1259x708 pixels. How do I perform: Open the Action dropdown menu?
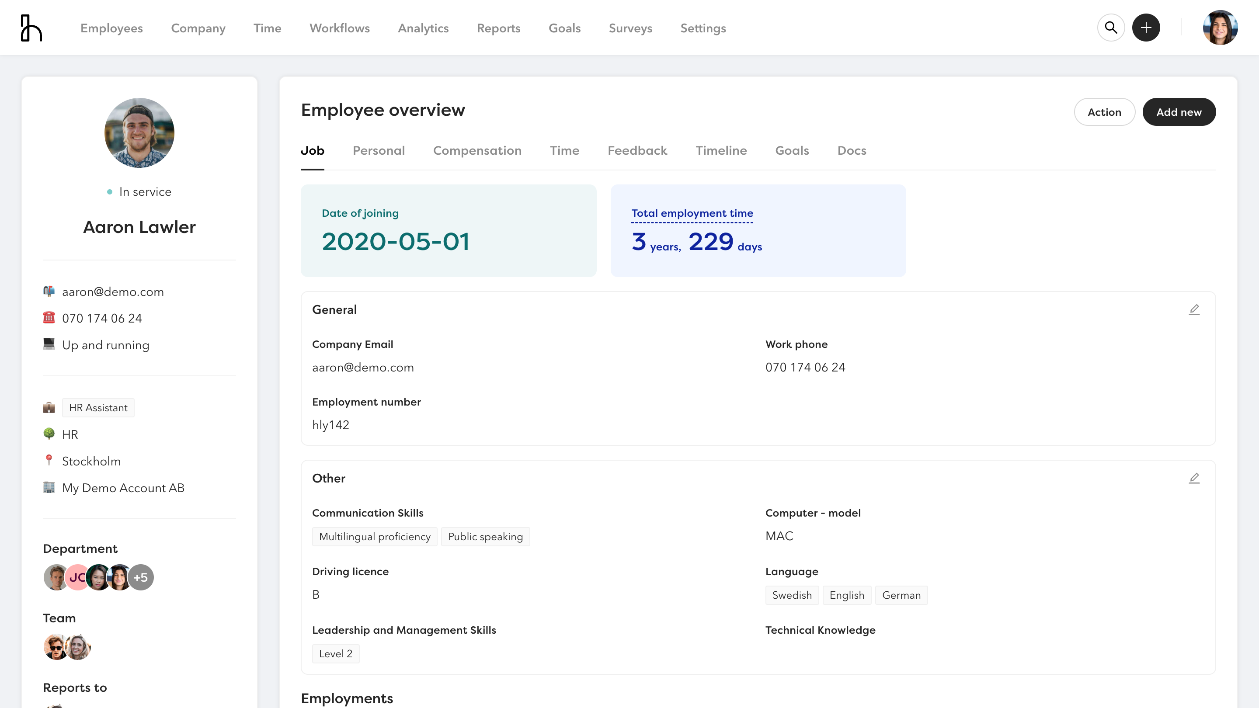(1104, 112)
